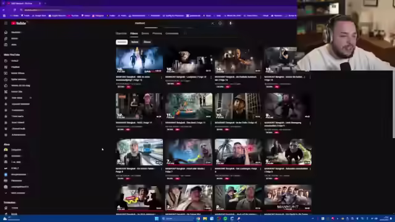The image size is (395, 222).
Task: Open the Folge 8 train thumbnail video
Action: point(139,152)
